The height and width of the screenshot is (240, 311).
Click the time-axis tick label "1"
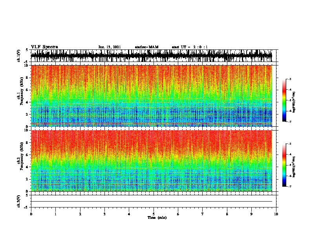click(55, 214)
